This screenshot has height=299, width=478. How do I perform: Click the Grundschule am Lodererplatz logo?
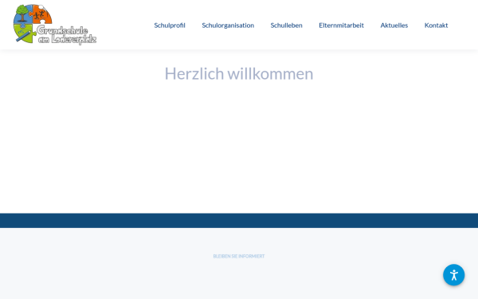pyautogui.click(x=55, y=25)
